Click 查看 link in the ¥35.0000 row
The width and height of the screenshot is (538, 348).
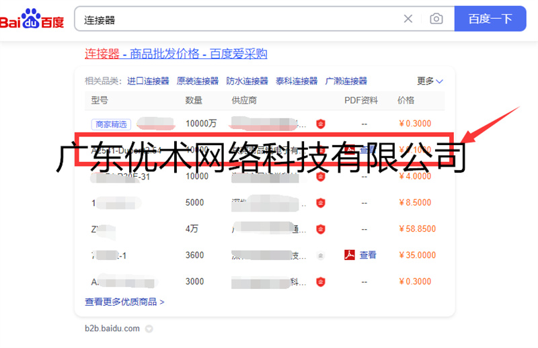point(368,255)
